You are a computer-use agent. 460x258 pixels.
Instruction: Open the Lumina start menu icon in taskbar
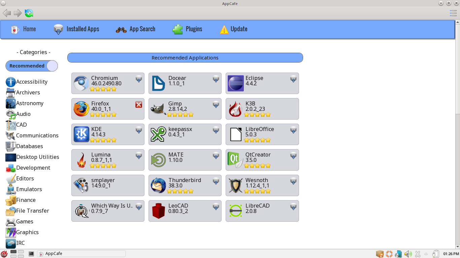click(4, 254)
